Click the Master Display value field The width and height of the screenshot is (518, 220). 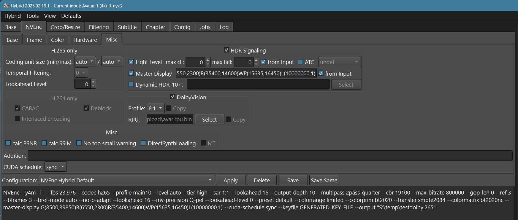[x=246, y=73]
